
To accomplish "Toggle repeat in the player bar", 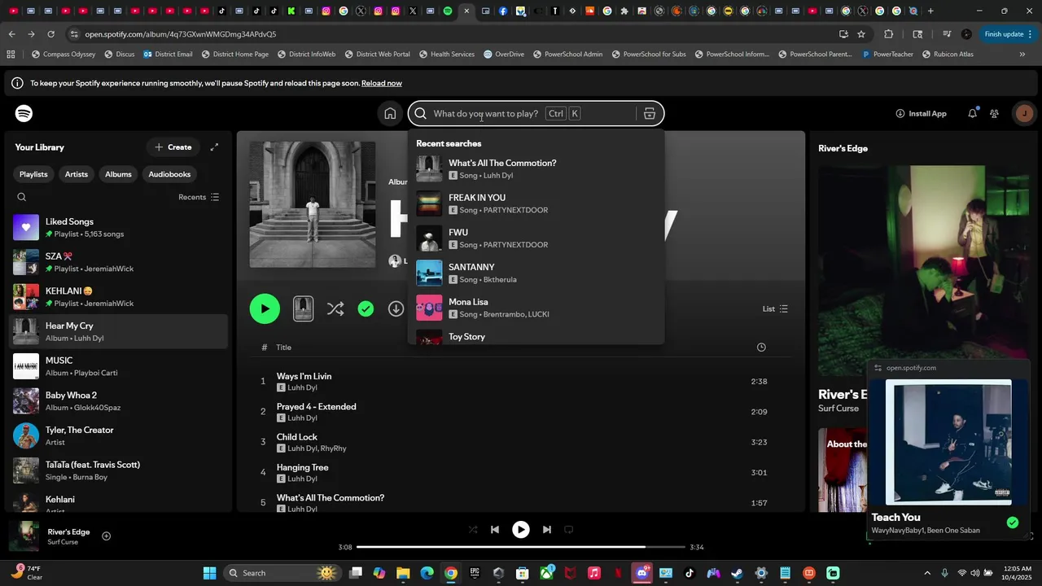I will pyautogui.click(x=569, y=530).
